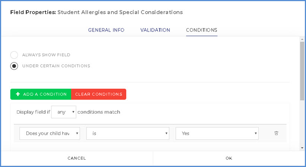306x167 pixels.
Task: Click the Field Properties dialog title text
Action: click(96, 12)
